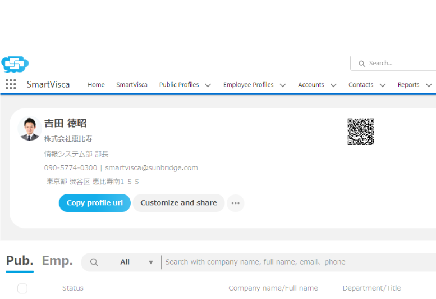Click the global Search... field

click(393, 64)
